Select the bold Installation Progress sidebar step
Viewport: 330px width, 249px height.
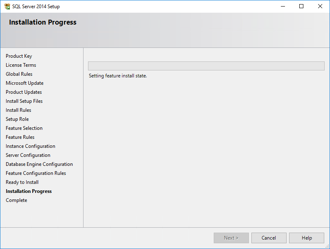click(29, 191)
